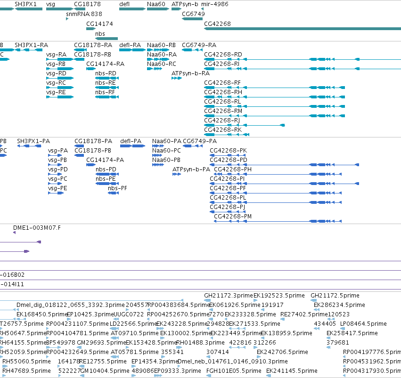Open transcript SH3PX1-RA

[31, 45]
